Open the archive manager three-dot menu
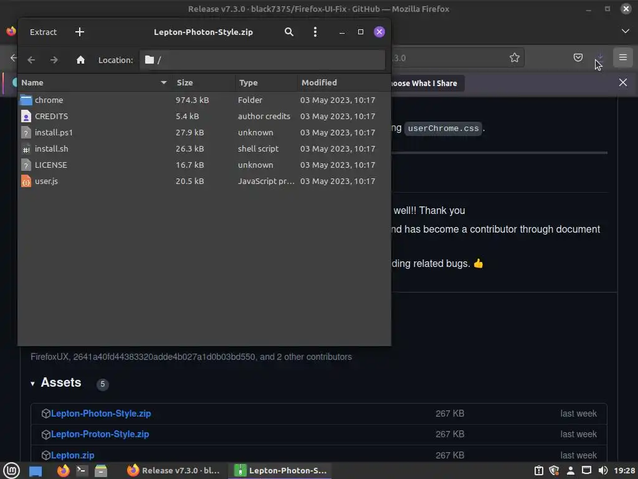The width and height of the screenshot is (638, 479). point(315,32)
